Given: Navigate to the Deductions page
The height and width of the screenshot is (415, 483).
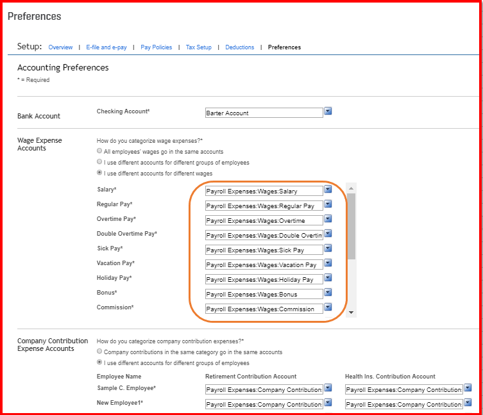Looking at the screenshot, I should pyautogui.click(x=240, y=47).
